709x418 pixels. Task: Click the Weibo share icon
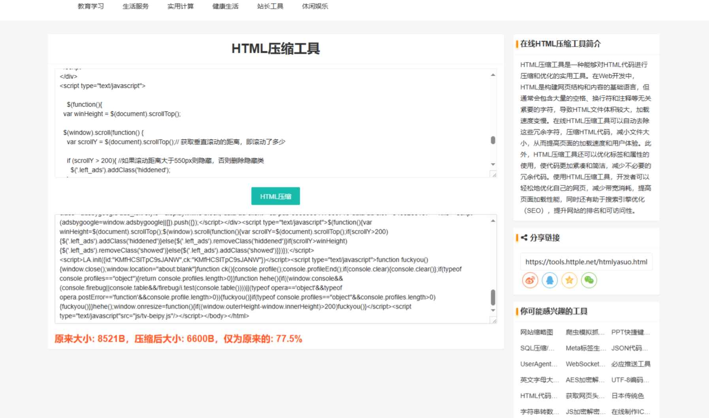click(530, 281)
